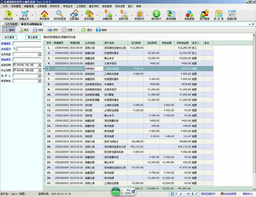Viewport: 256px width, 197px height.
Task: Click magnifier icon beside 往来客户 field
Action: 15,49
